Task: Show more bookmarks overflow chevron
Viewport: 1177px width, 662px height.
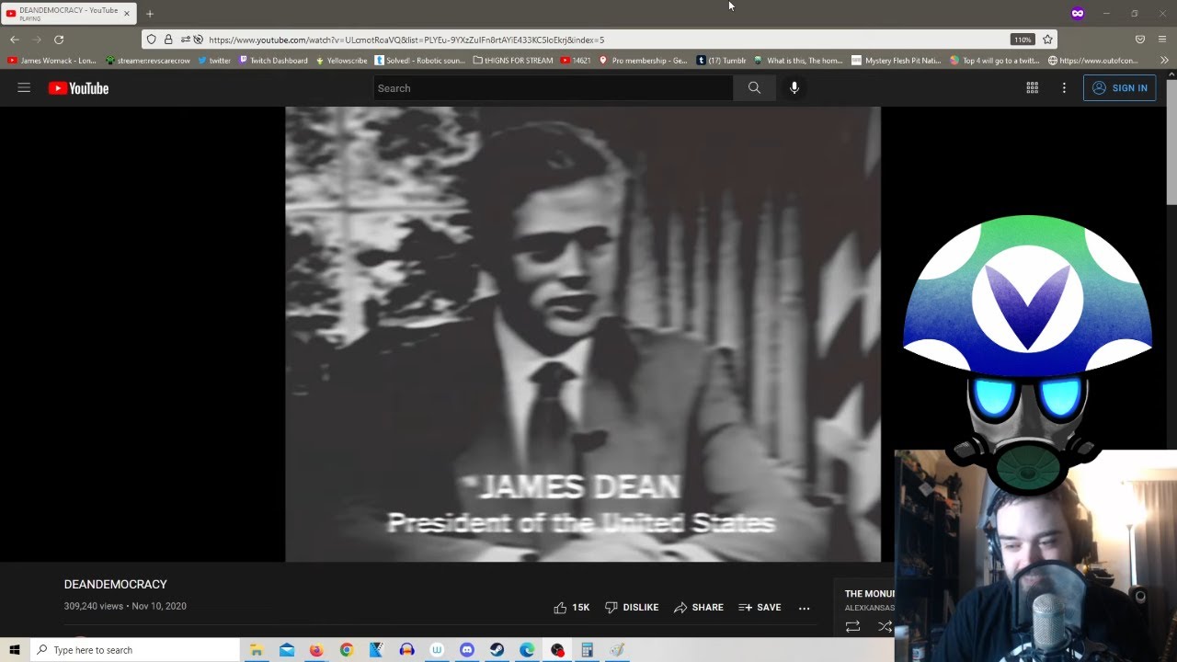Action: [x=1164, y=61]
